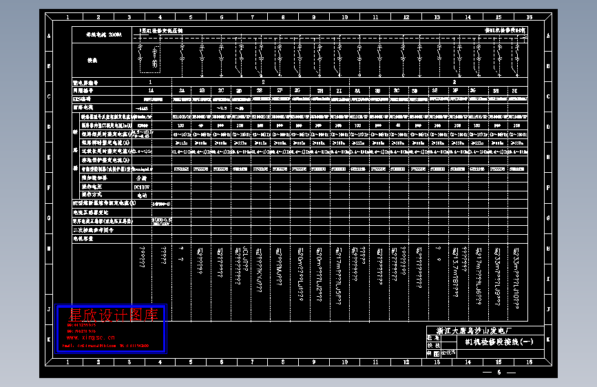Image resolution: width=597 pixels, height=387 pixels.
Task: Select cabinet number cell 2B
Action: (202, 91)
